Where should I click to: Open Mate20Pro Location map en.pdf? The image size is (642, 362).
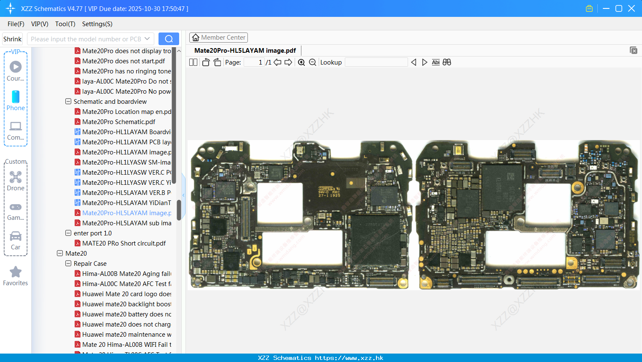pos(123,111)
